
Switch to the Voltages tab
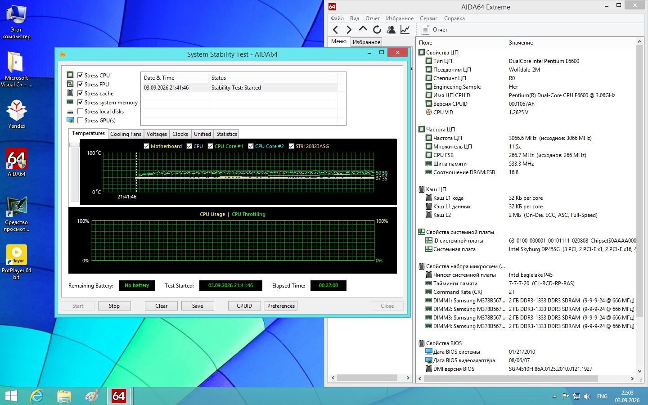pyautogui.click(x=157, y=134)
